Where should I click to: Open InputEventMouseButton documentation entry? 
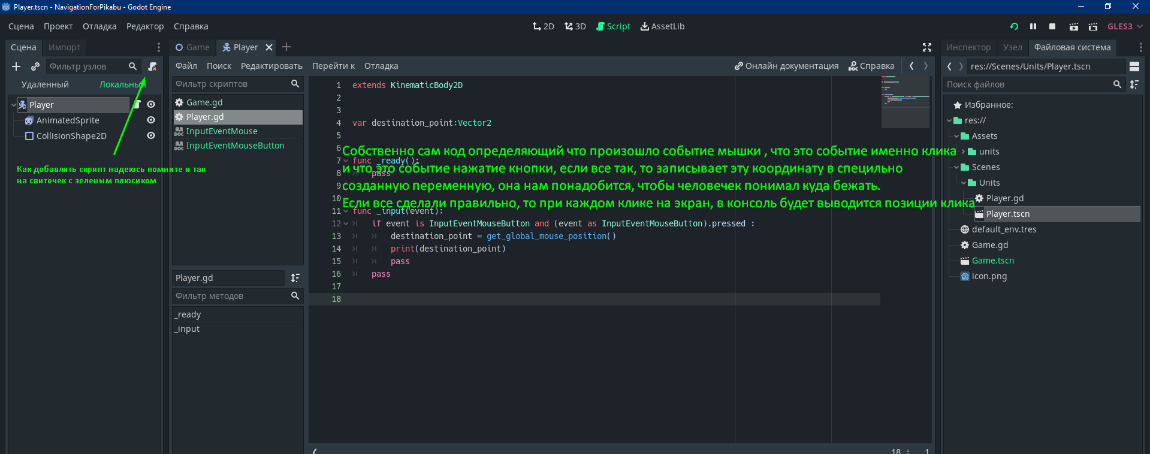[x=238, y=146]
